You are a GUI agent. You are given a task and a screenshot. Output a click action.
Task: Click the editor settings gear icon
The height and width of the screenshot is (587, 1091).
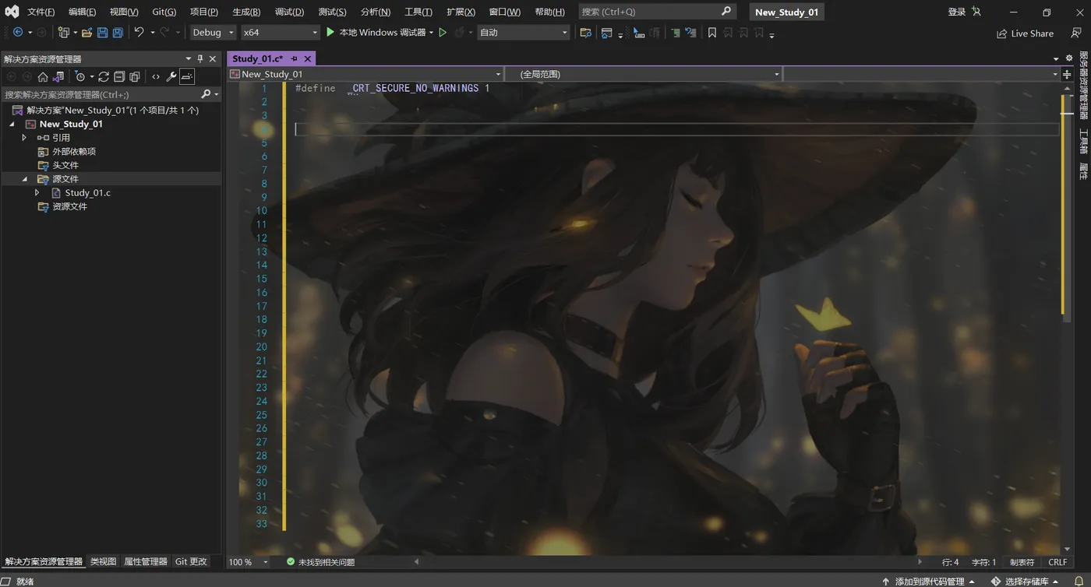pos(1069,58)
